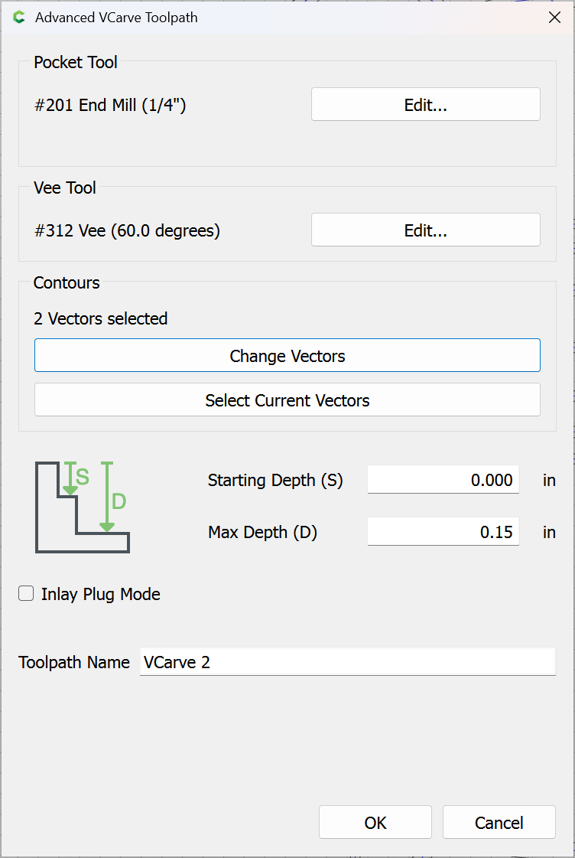
Task: Close the Advanced VCarve Toolpath dialog
Action: 554,18
